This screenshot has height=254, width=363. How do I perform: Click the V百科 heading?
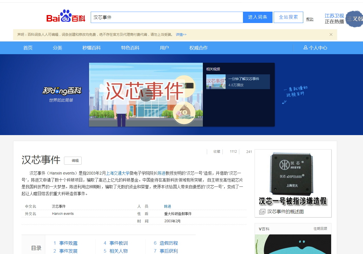tap(264, 229)
